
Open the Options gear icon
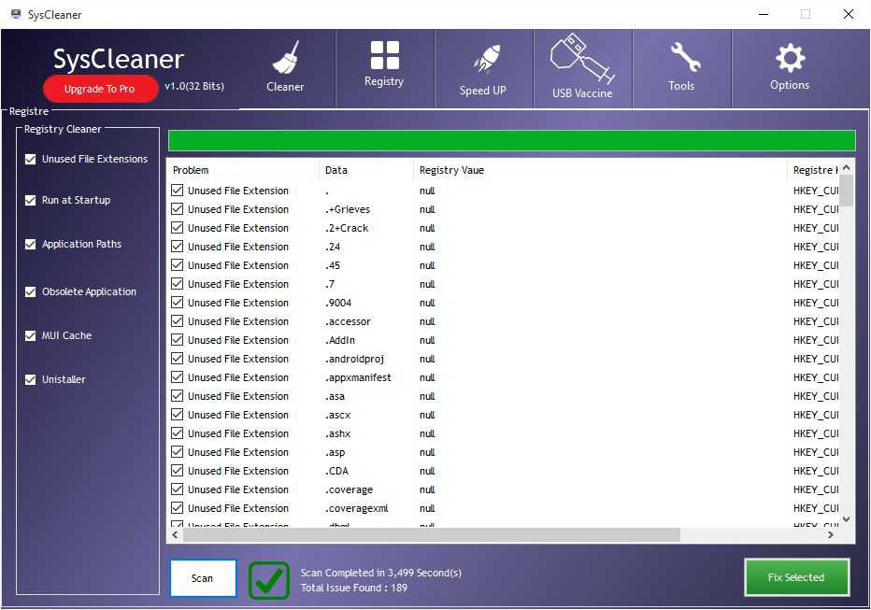[790, 58]
